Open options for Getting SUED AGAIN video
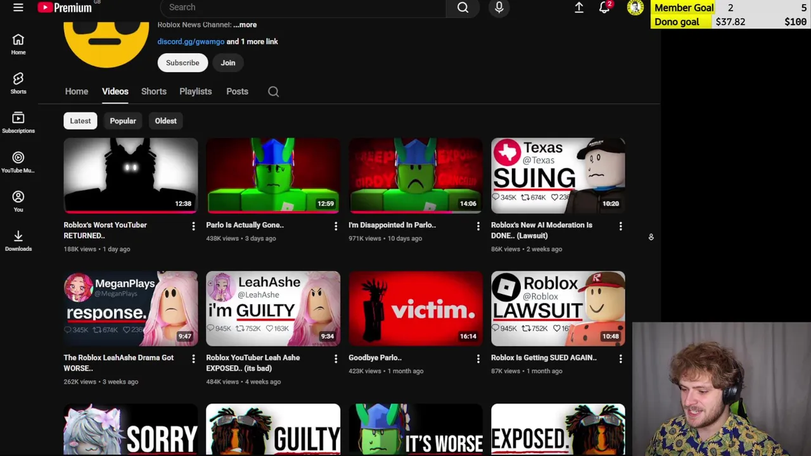Image resolution: width=811 pixels, height=456 pixels. 620,358
